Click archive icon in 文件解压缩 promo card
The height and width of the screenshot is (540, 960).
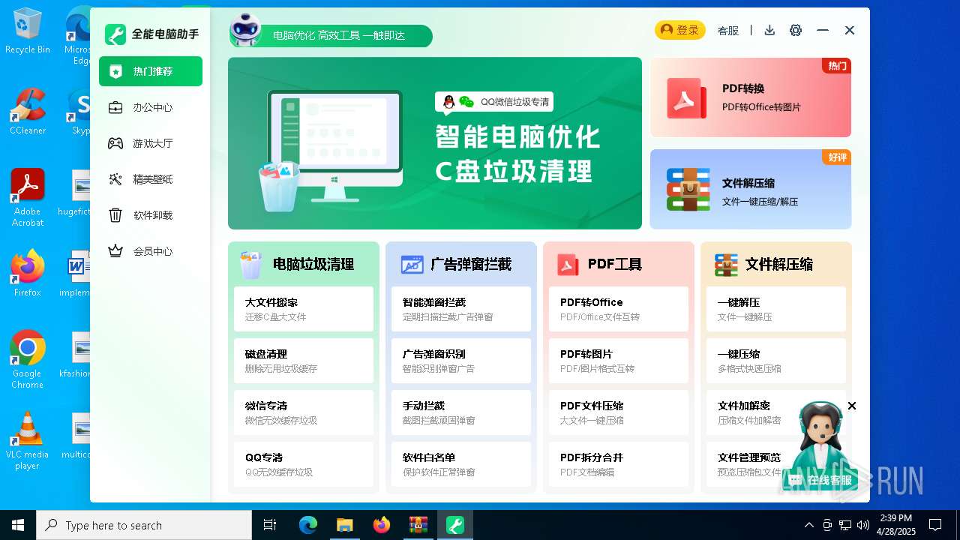point(688,190)
